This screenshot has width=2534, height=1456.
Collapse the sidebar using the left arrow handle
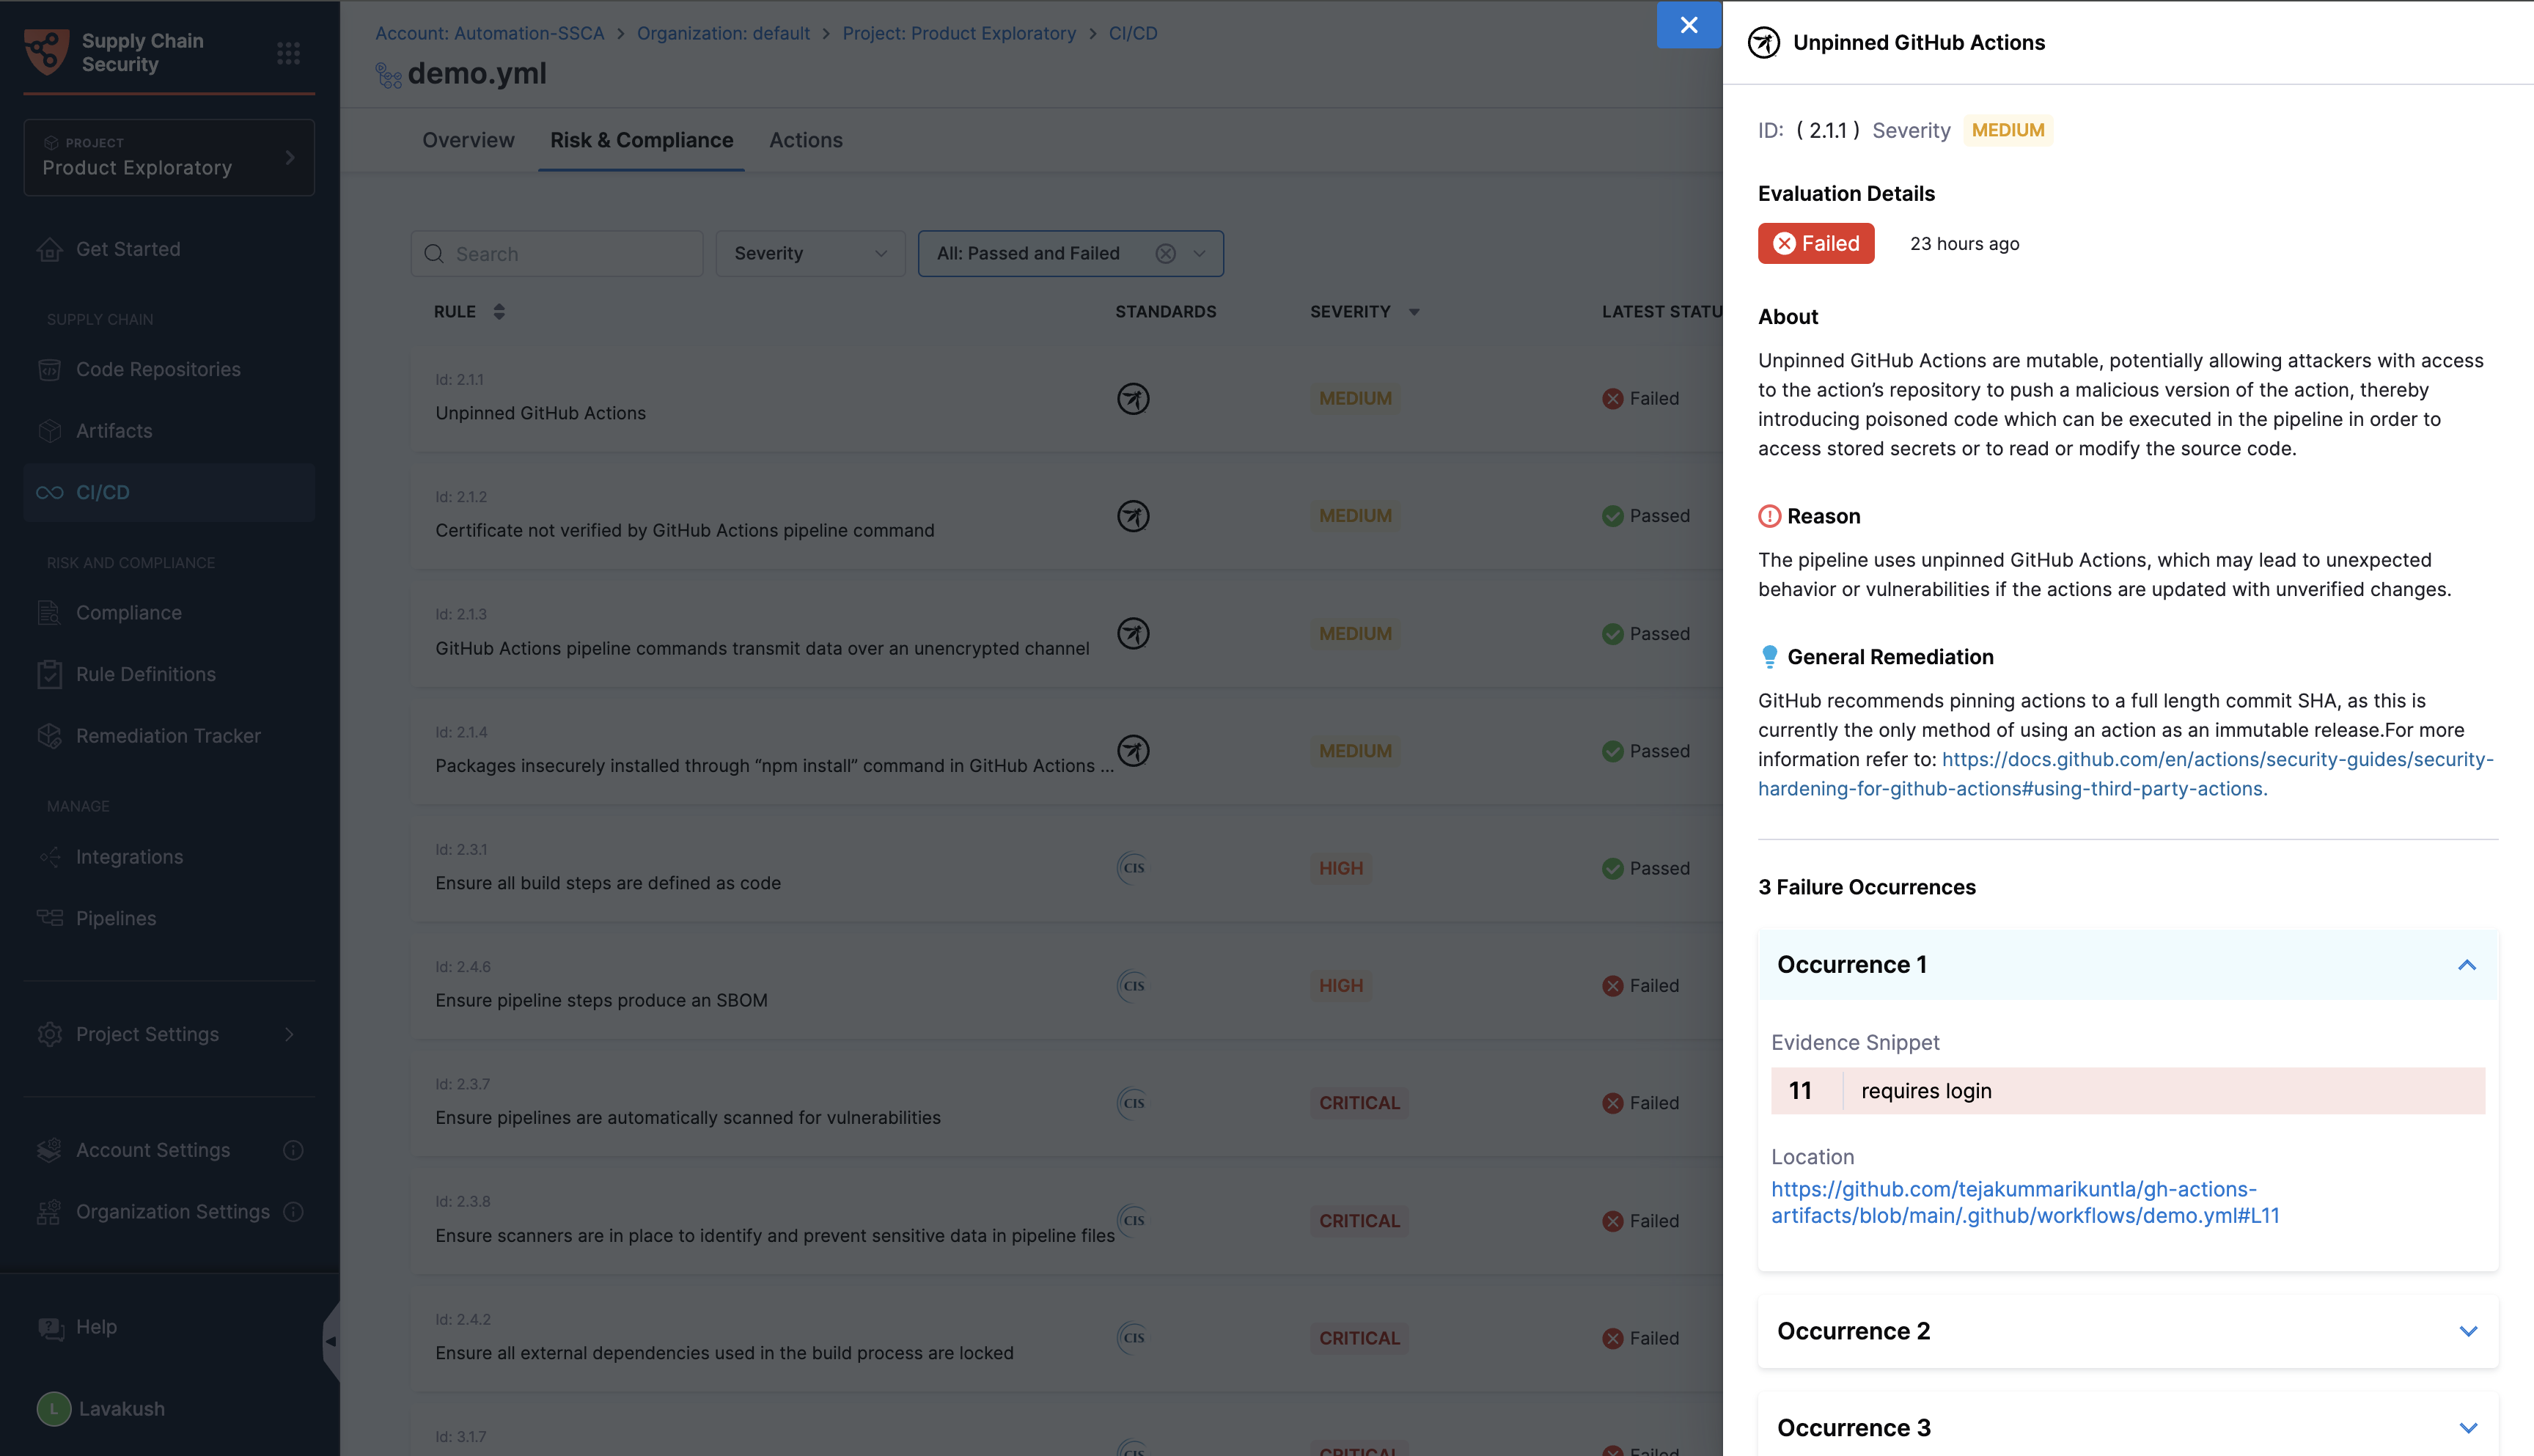[x=331, y=1341]
